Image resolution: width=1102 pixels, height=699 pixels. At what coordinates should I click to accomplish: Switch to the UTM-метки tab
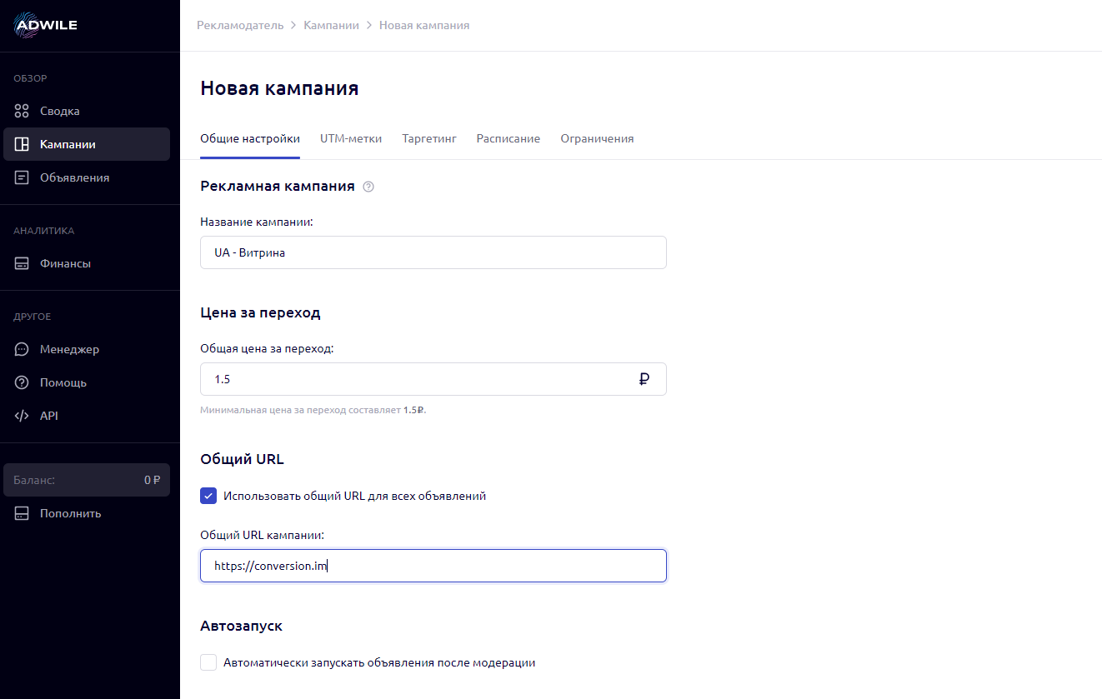[x=351, y=139]
